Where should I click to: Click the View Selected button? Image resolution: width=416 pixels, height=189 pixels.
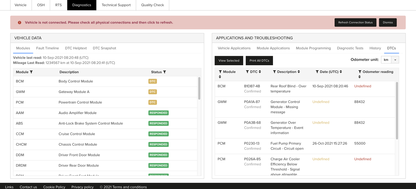pos(229,61)
